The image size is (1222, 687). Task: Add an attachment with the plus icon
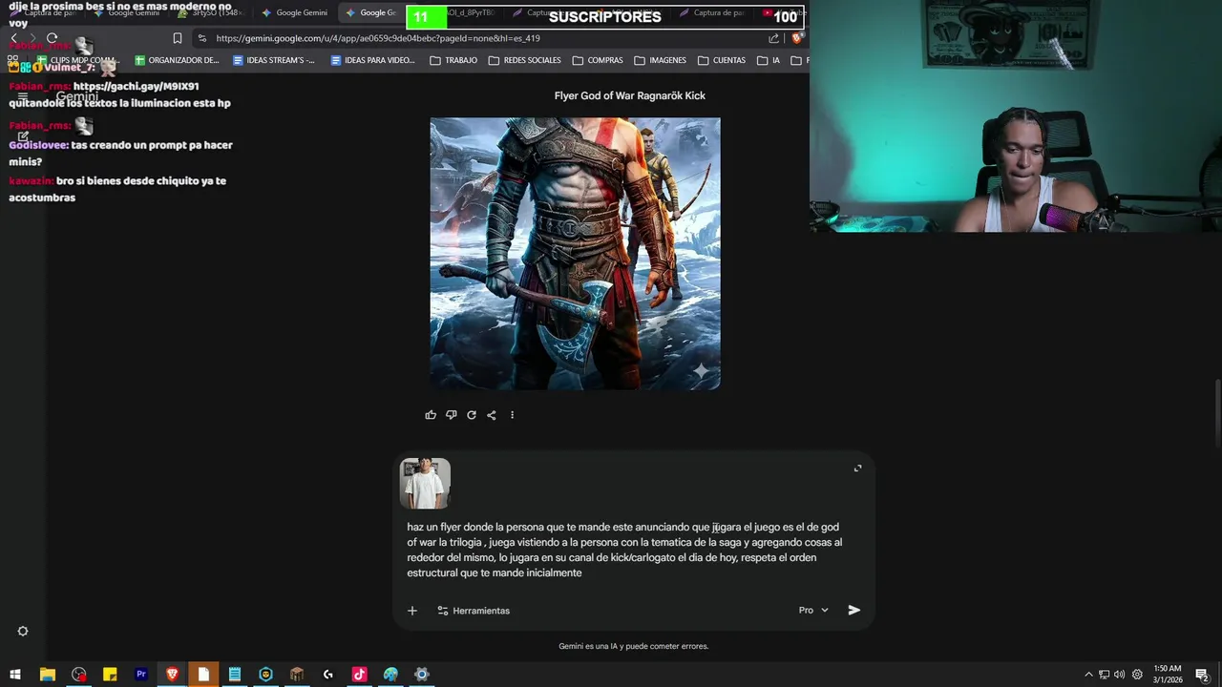coord(412,611)
